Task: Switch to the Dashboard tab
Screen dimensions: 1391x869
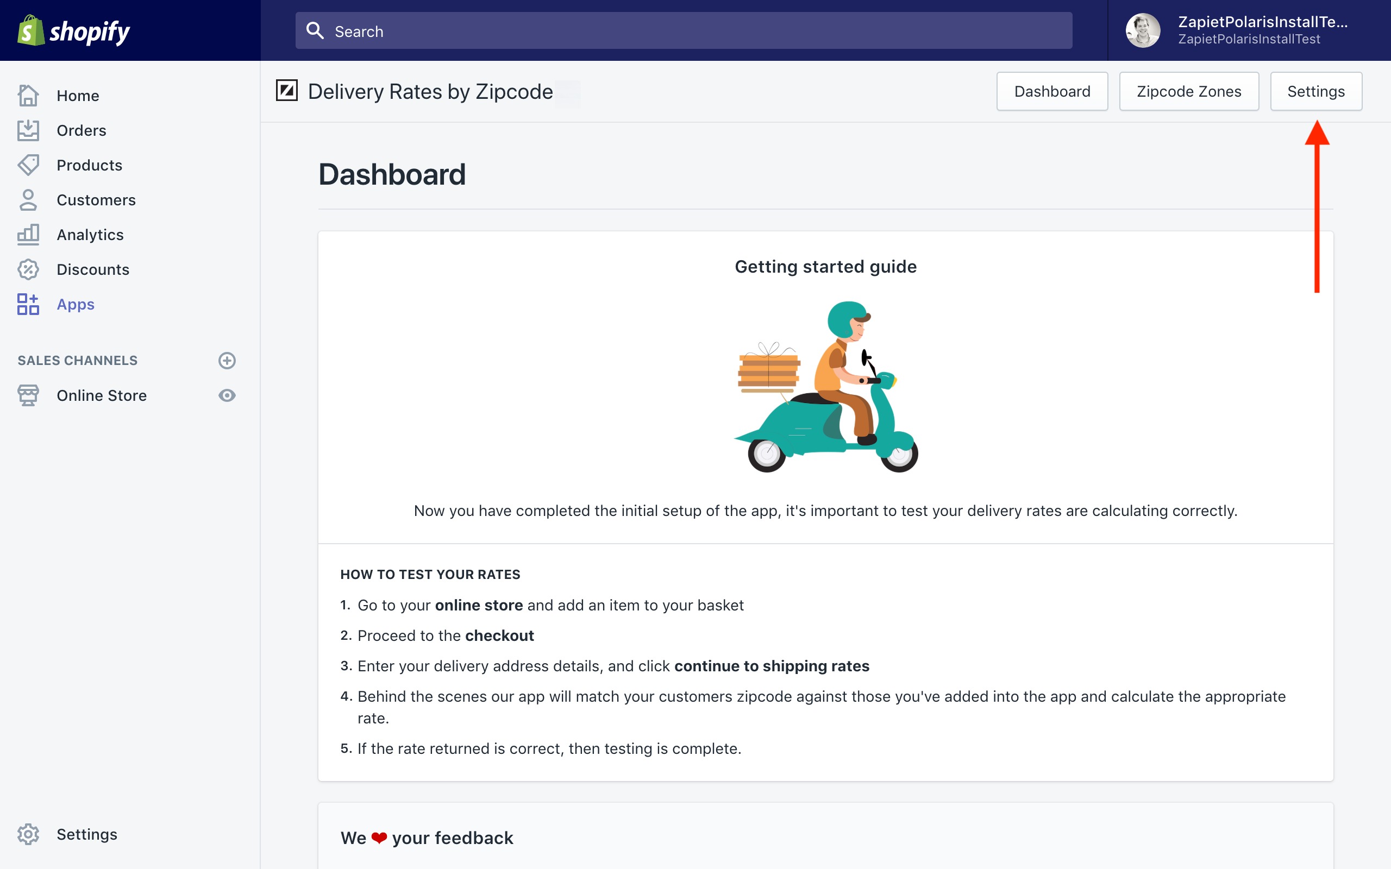Action: point(1052,91)
